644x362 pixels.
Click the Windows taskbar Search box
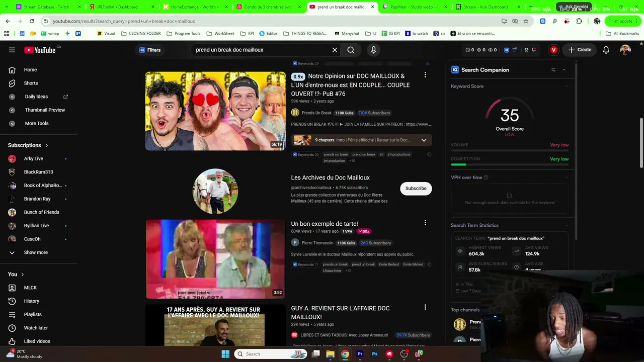point(271,354)
